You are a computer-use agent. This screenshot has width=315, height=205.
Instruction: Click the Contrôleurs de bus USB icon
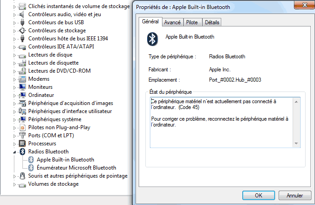click(22, 22)
